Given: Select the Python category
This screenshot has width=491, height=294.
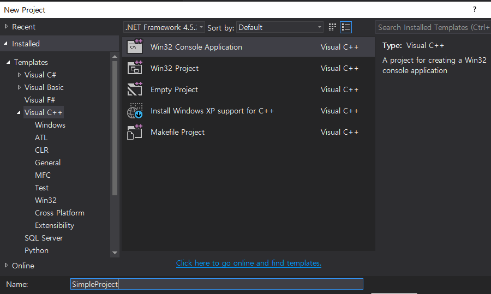Looking at the screenshot, I should click(37, 250).
